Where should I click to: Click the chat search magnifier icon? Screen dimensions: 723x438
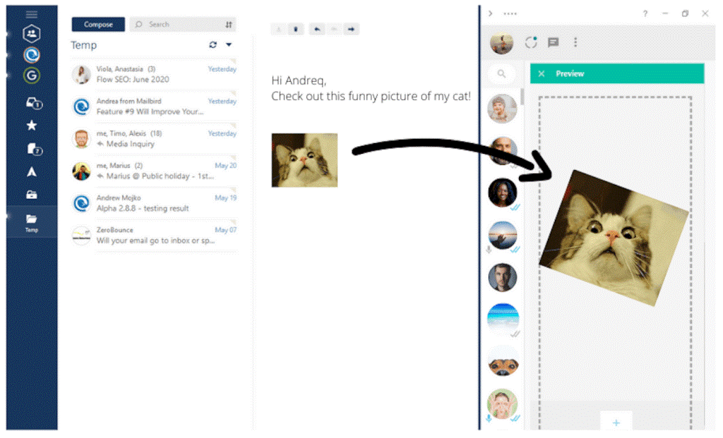tap(502, 73)
